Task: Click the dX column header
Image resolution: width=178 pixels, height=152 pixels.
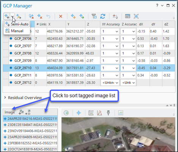Action: coord(143,24)
